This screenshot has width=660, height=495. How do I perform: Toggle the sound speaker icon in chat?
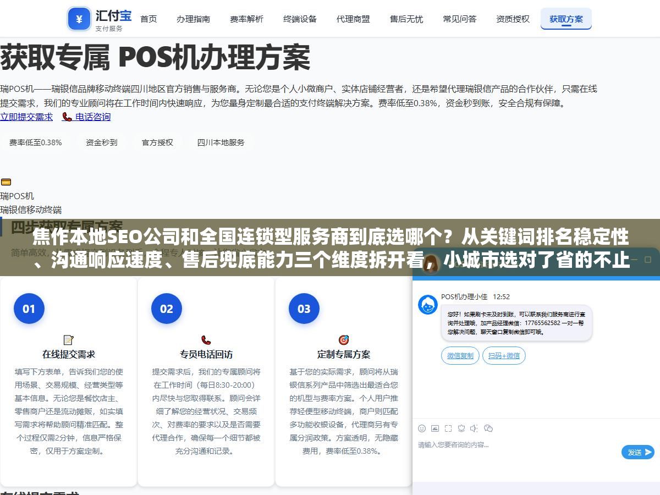pos(474,428)
